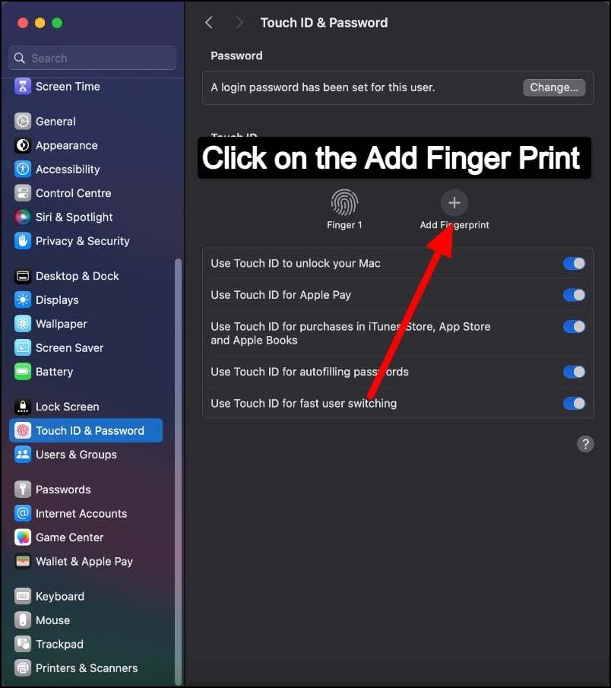611x688 pixels.
Task: Turn off Touch ID for autofilling passwords
Action: tap(575, 372)
